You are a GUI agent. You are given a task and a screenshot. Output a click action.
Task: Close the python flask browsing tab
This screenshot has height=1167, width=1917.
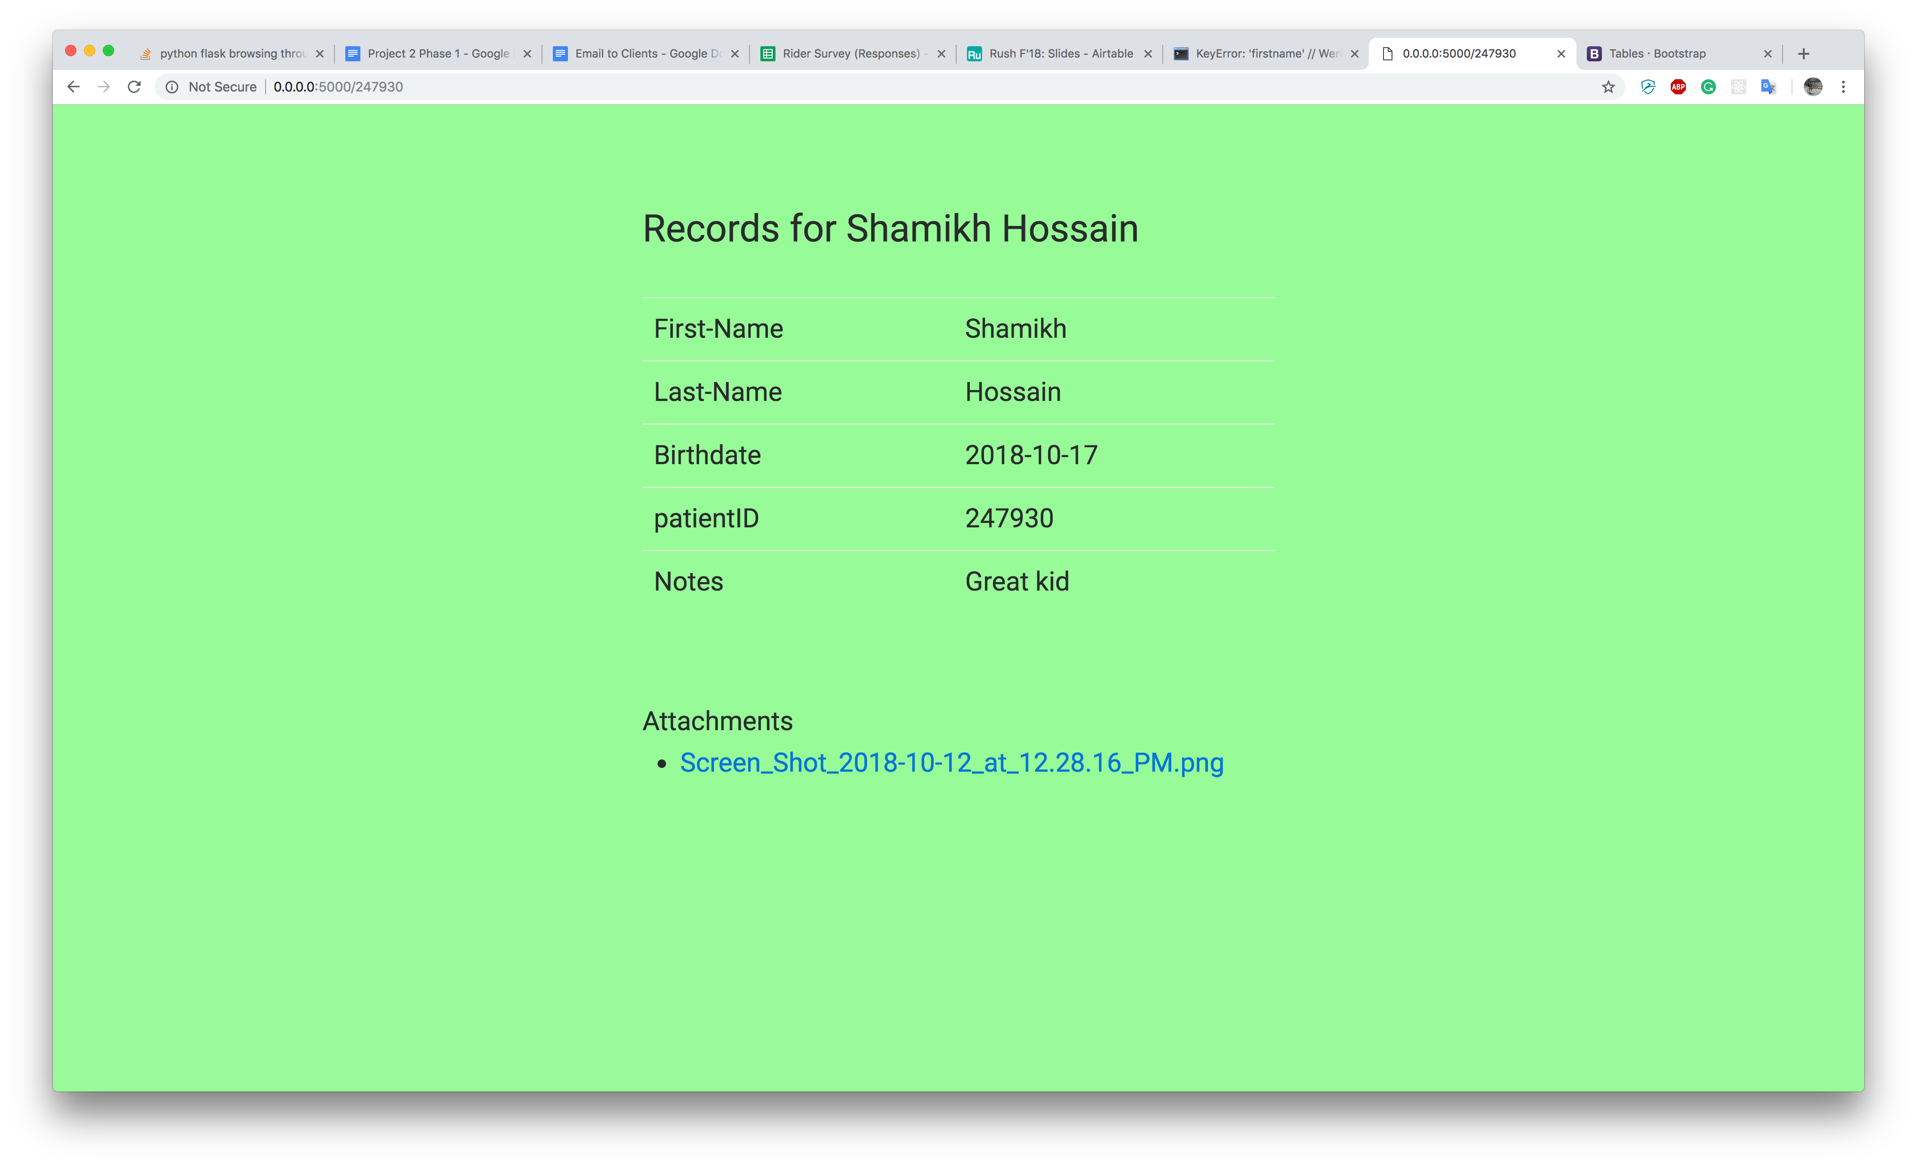tap(320, 54)
